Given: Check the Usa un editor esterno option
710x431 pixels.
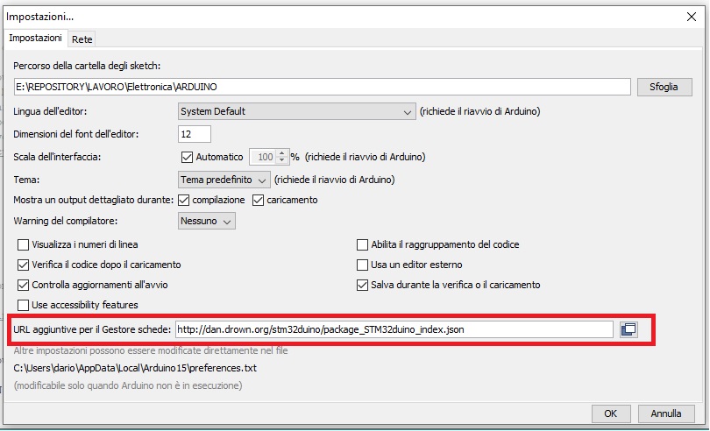Looking at the screenshot, I should point(363,265).
